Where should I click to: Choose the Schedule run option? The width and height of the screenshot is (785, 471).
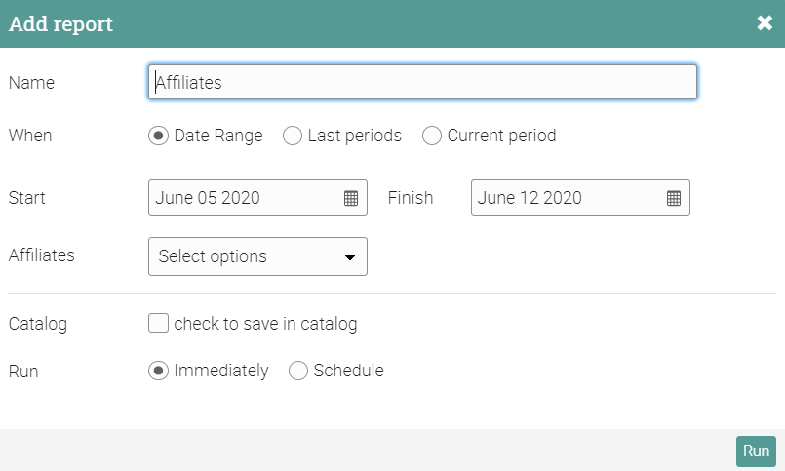pos(298,371)
